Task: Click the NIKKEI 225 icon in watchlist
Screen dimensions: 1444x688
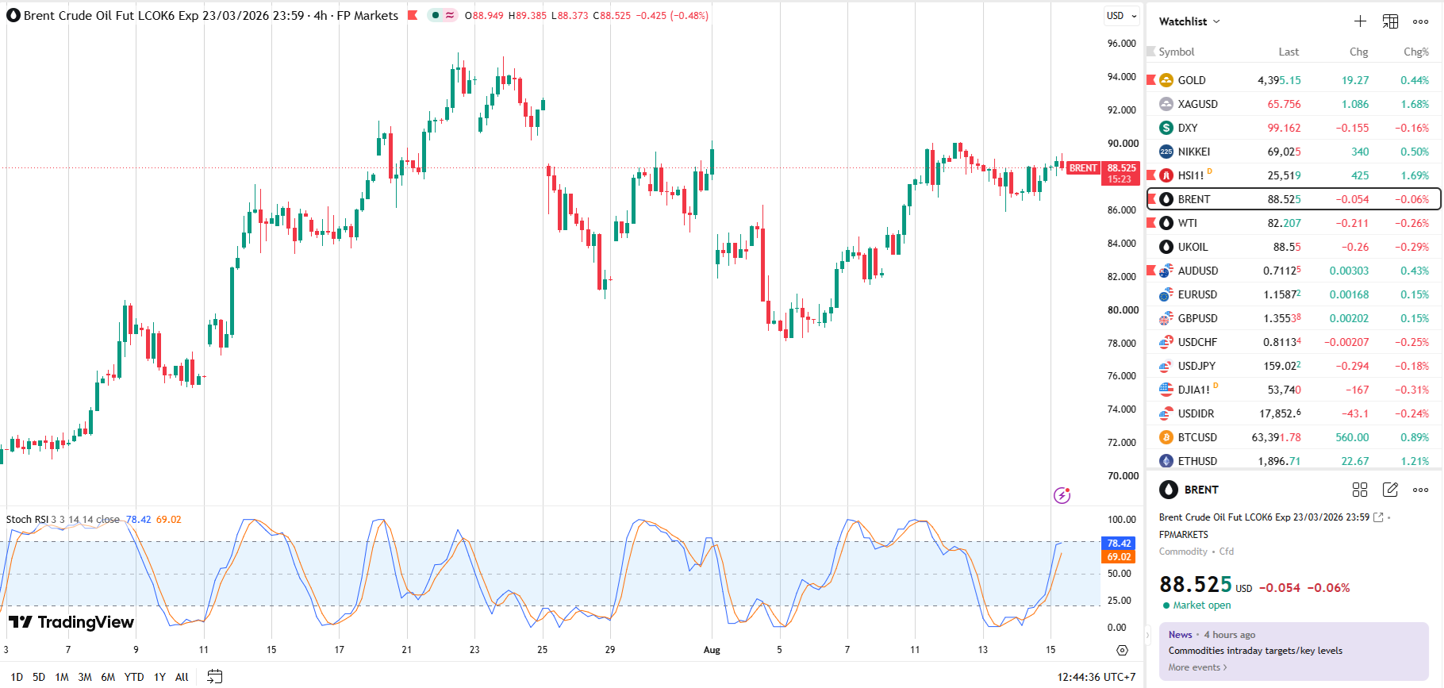Action: pos(1166,152)
